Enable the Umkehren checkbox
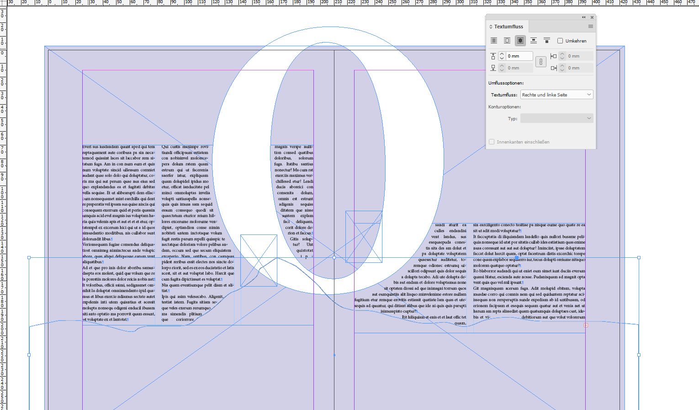The image size is (699, 410). tap(560, 40)
